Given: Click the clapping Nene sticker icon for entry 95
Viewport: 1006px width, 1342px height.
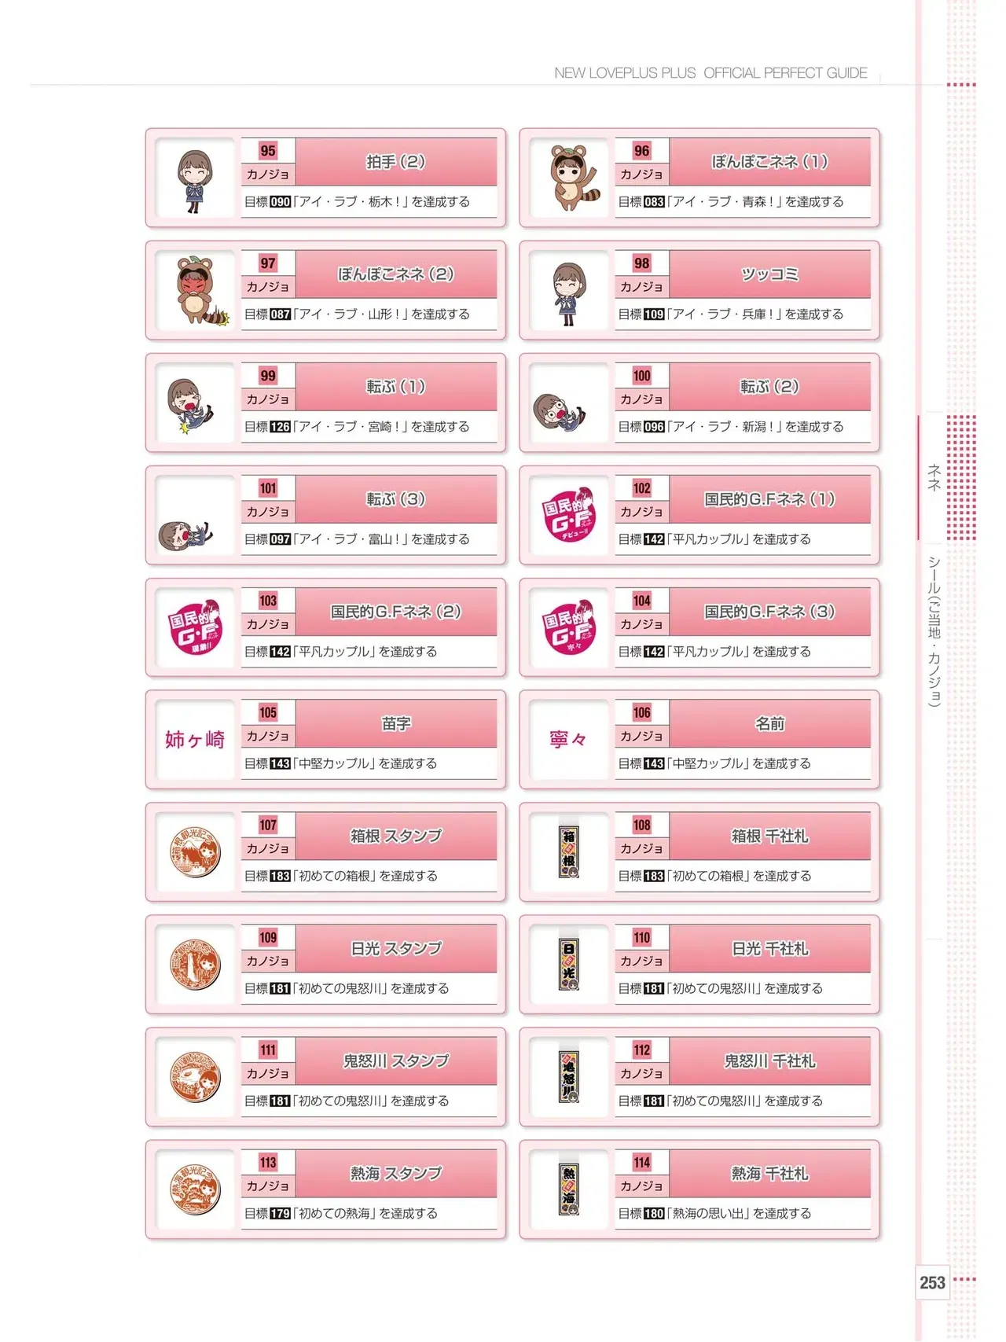Looking at the screenshot, I should 195,180.
